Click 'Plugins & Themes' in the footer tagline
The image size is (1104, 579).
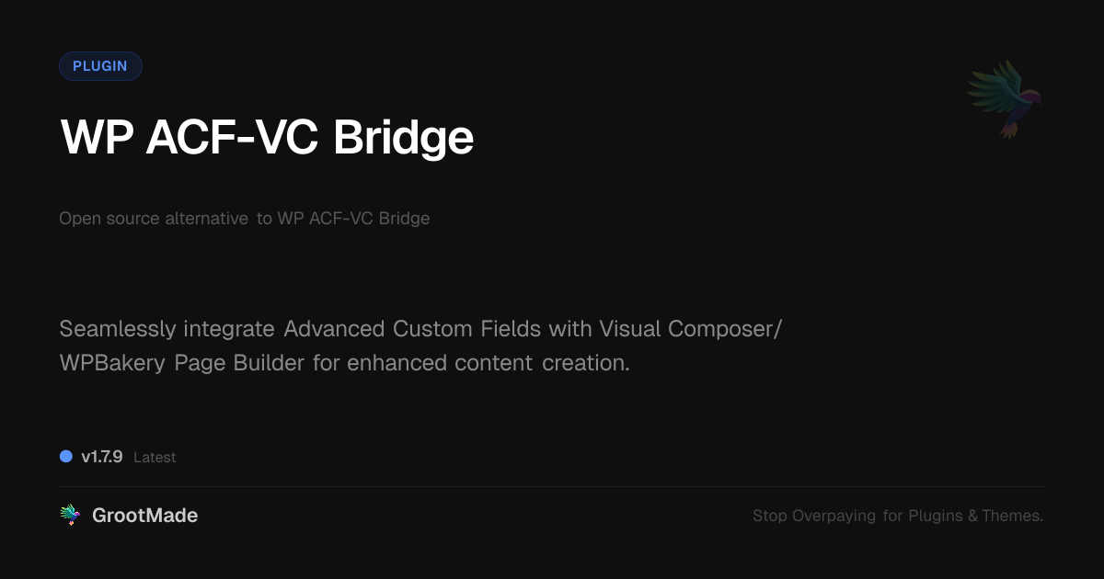point(975,516)
